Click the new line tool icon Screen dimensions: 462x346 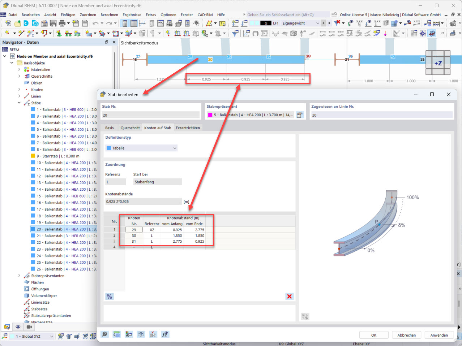[21, 33]
